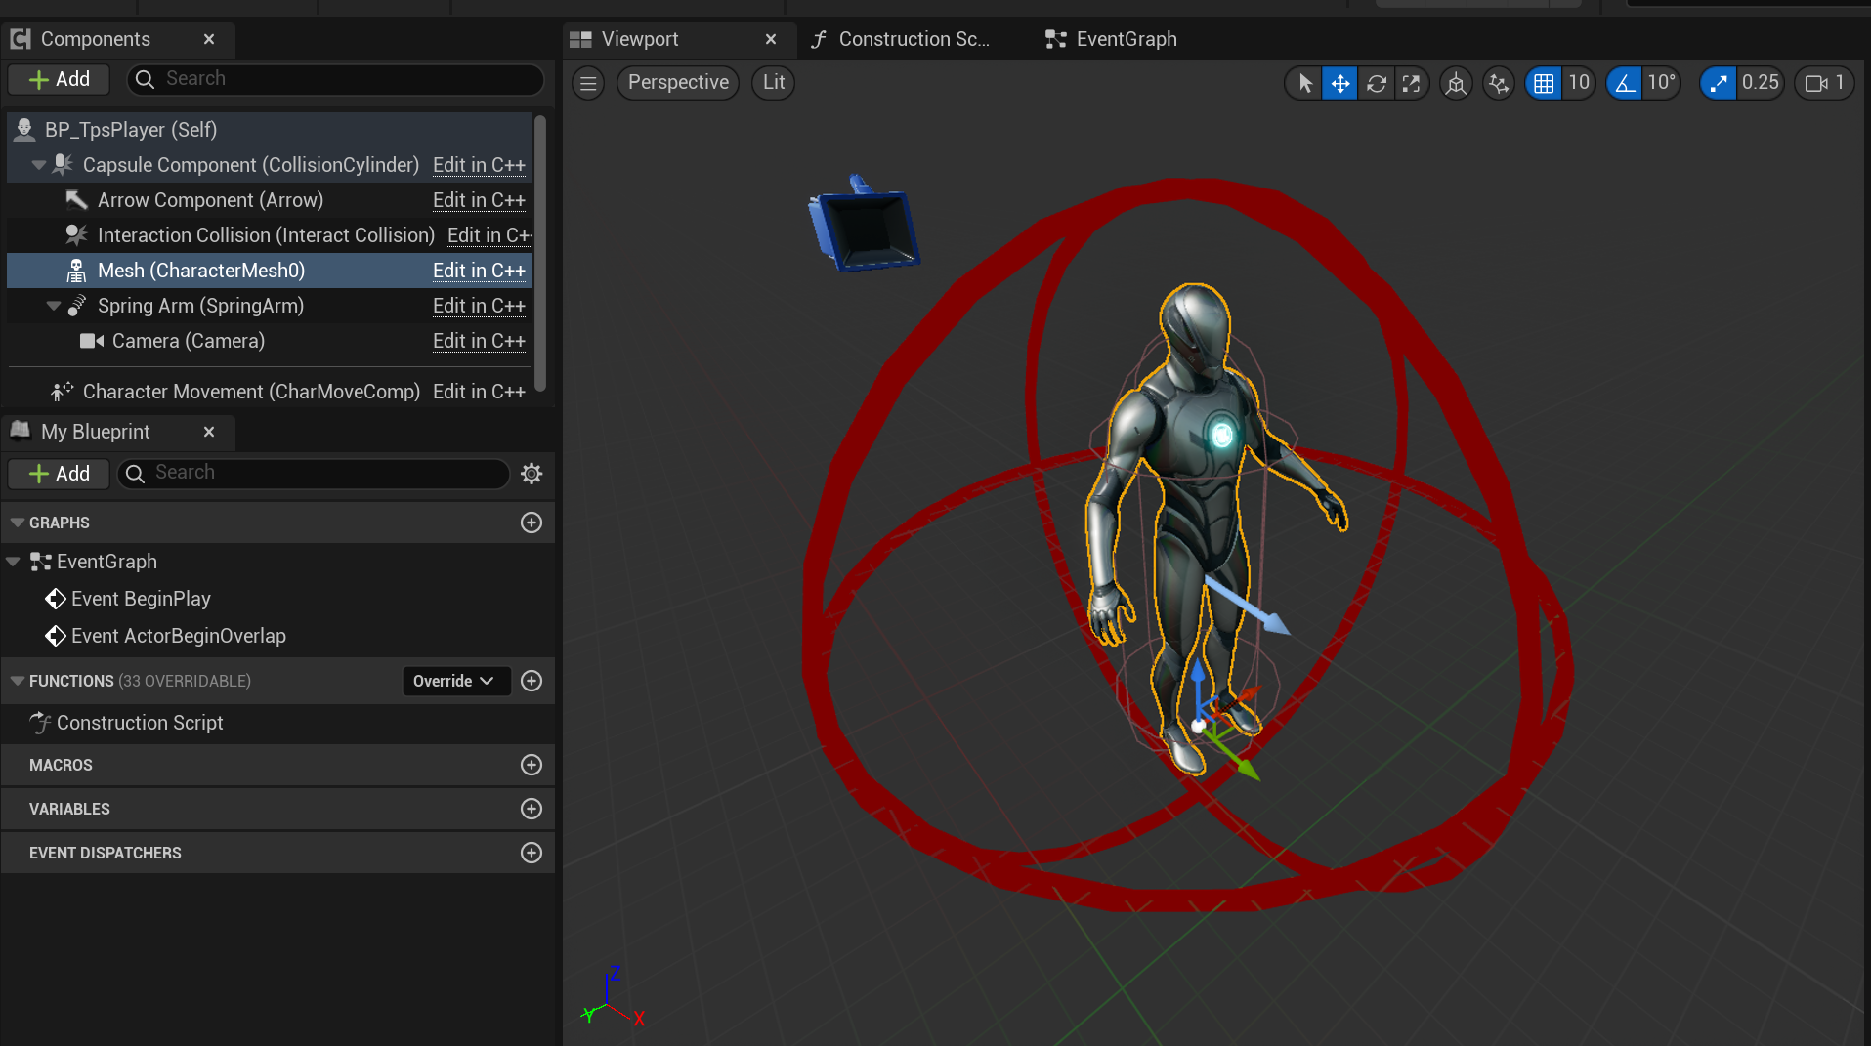Click the coordinate system world icon
This screenshot has height=1046, width=1871.
click(1456, 83)
